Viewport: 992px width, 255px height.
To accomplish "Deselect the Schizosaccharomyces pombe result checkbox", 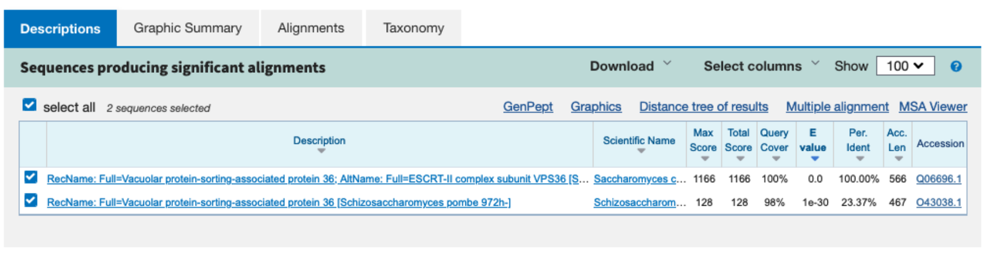I will [x=31, y=201].
